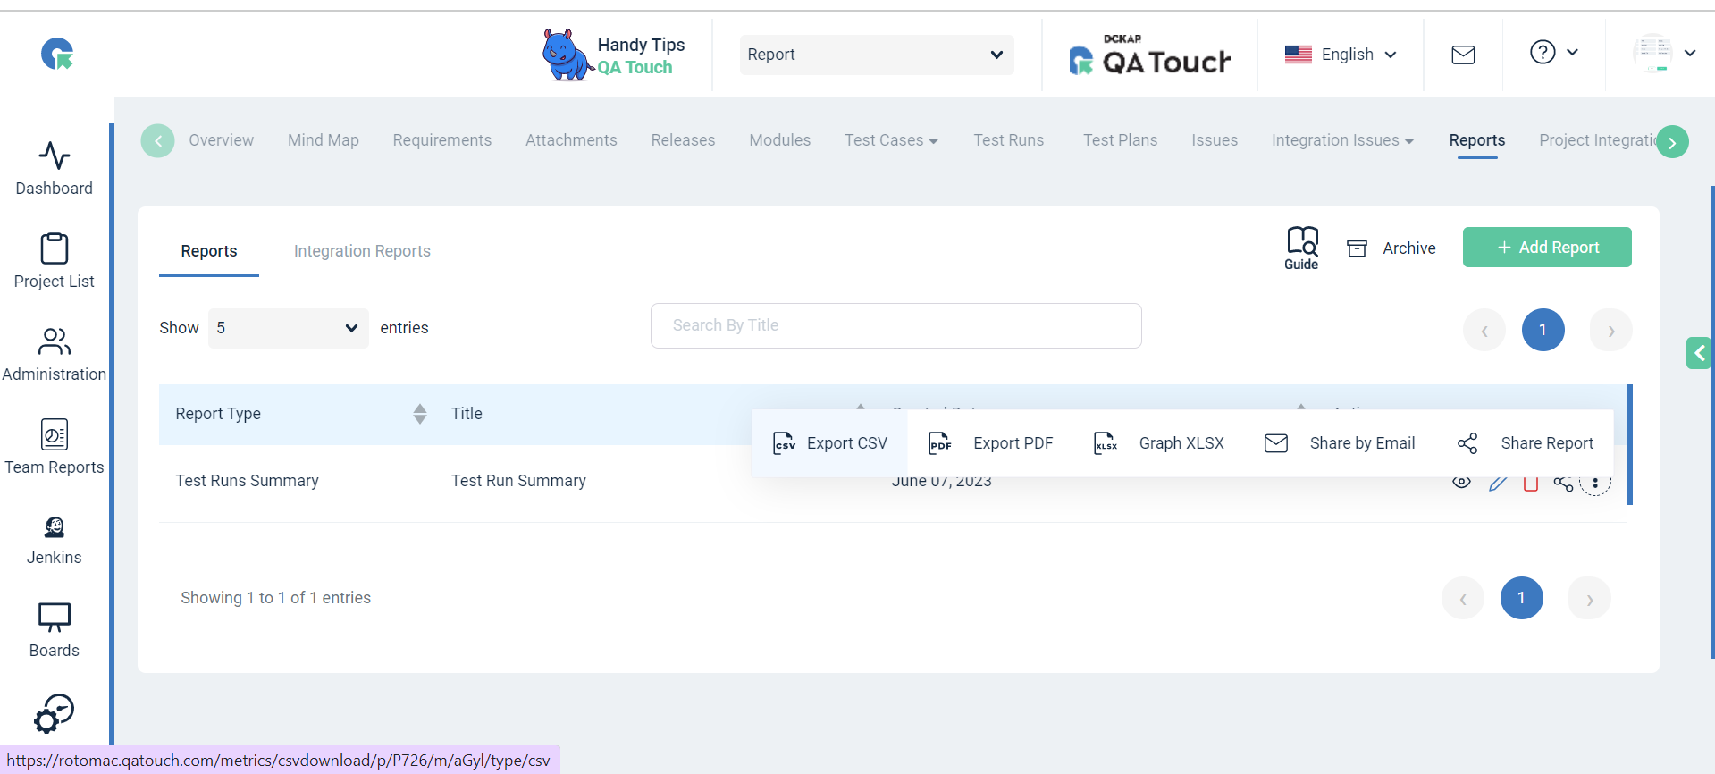Go to next page in top pagination
This screenshot has height=774, width=1715.
click(1611, 330)
